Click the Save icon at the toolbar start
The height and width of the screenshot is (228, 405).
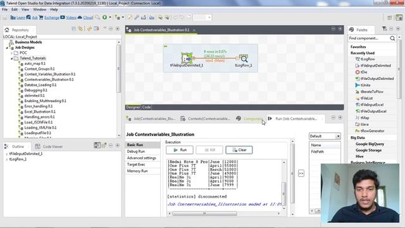click(5, 17)
